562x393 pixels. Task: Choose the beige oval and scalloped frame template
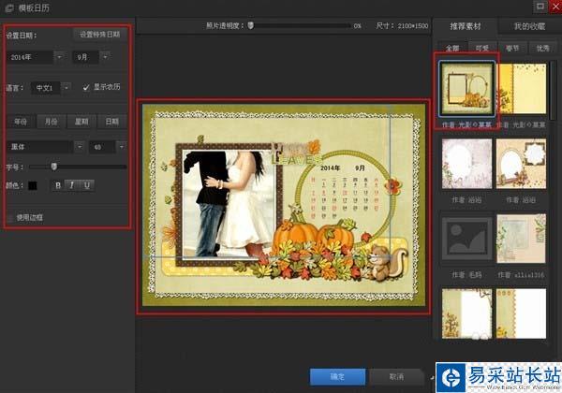tap(522, 164)
